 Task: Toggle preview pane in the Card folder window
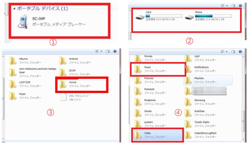(108, 51)
